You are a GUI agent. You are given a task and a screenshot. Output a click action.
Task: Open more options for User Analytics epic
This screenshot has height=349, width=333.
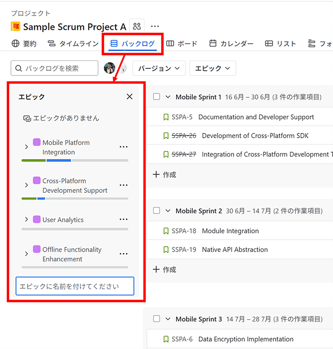point(124,219)
